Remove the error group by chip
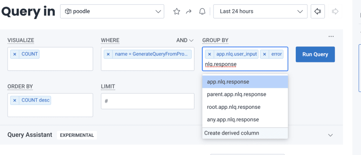 click(265, 54)
